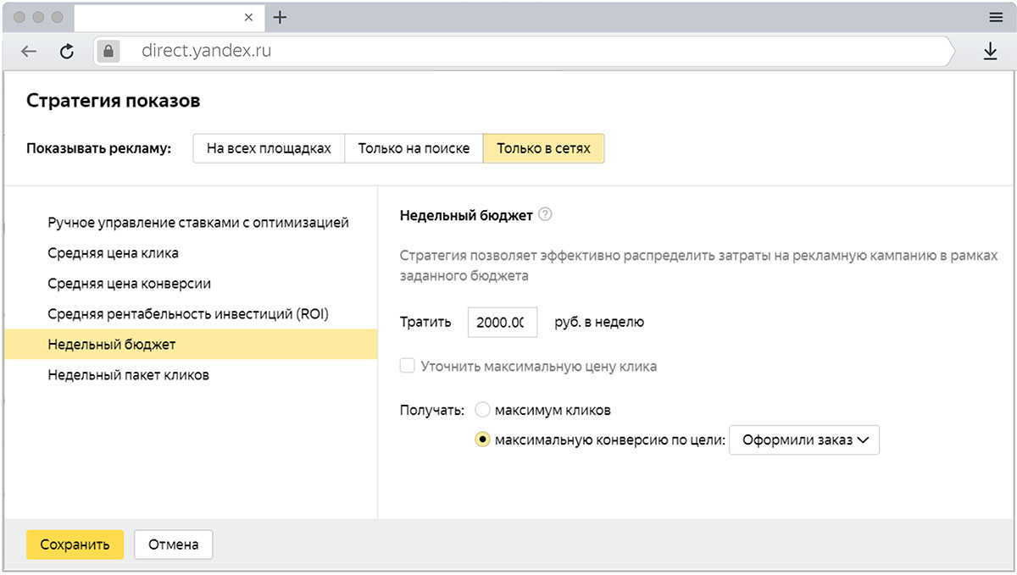Open the downloads arrow icon
The image size is (1017, 575).
click(990, 53)
